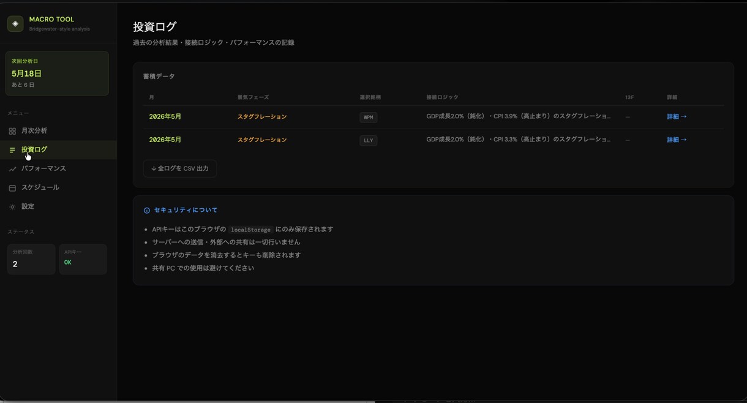Click the LLY ticker badge
747x403 pixels.
click(369, 140)
